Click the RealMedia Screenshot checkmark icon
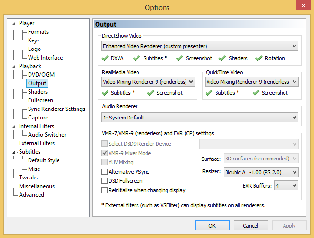Screen dimensions: 314x238 [151, 93]
